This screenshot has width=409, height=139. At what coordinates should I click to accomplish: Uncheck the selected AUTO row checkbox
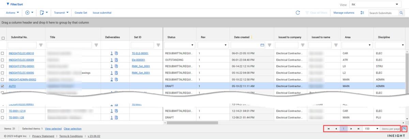click(3, 86)
